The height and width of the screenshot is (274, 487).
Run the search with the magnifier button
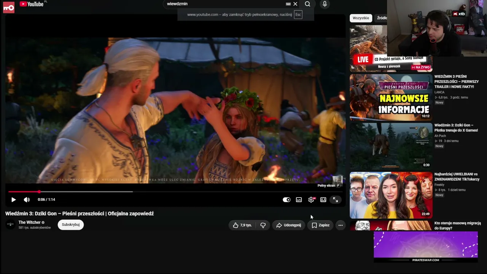[x=307, y=4]
